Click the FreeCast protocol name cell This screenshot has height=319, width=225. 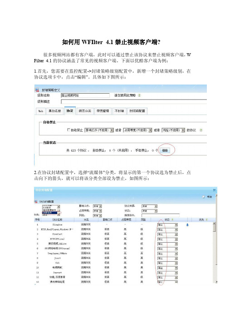point(57,234)
